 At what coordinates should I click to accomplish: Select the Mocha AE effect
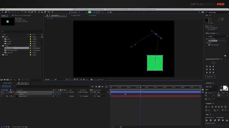click(x=214, y=41)
